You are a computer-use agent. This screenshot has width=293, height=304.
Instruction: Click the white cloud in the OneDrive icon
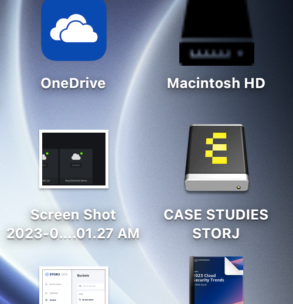coord(74,28)
